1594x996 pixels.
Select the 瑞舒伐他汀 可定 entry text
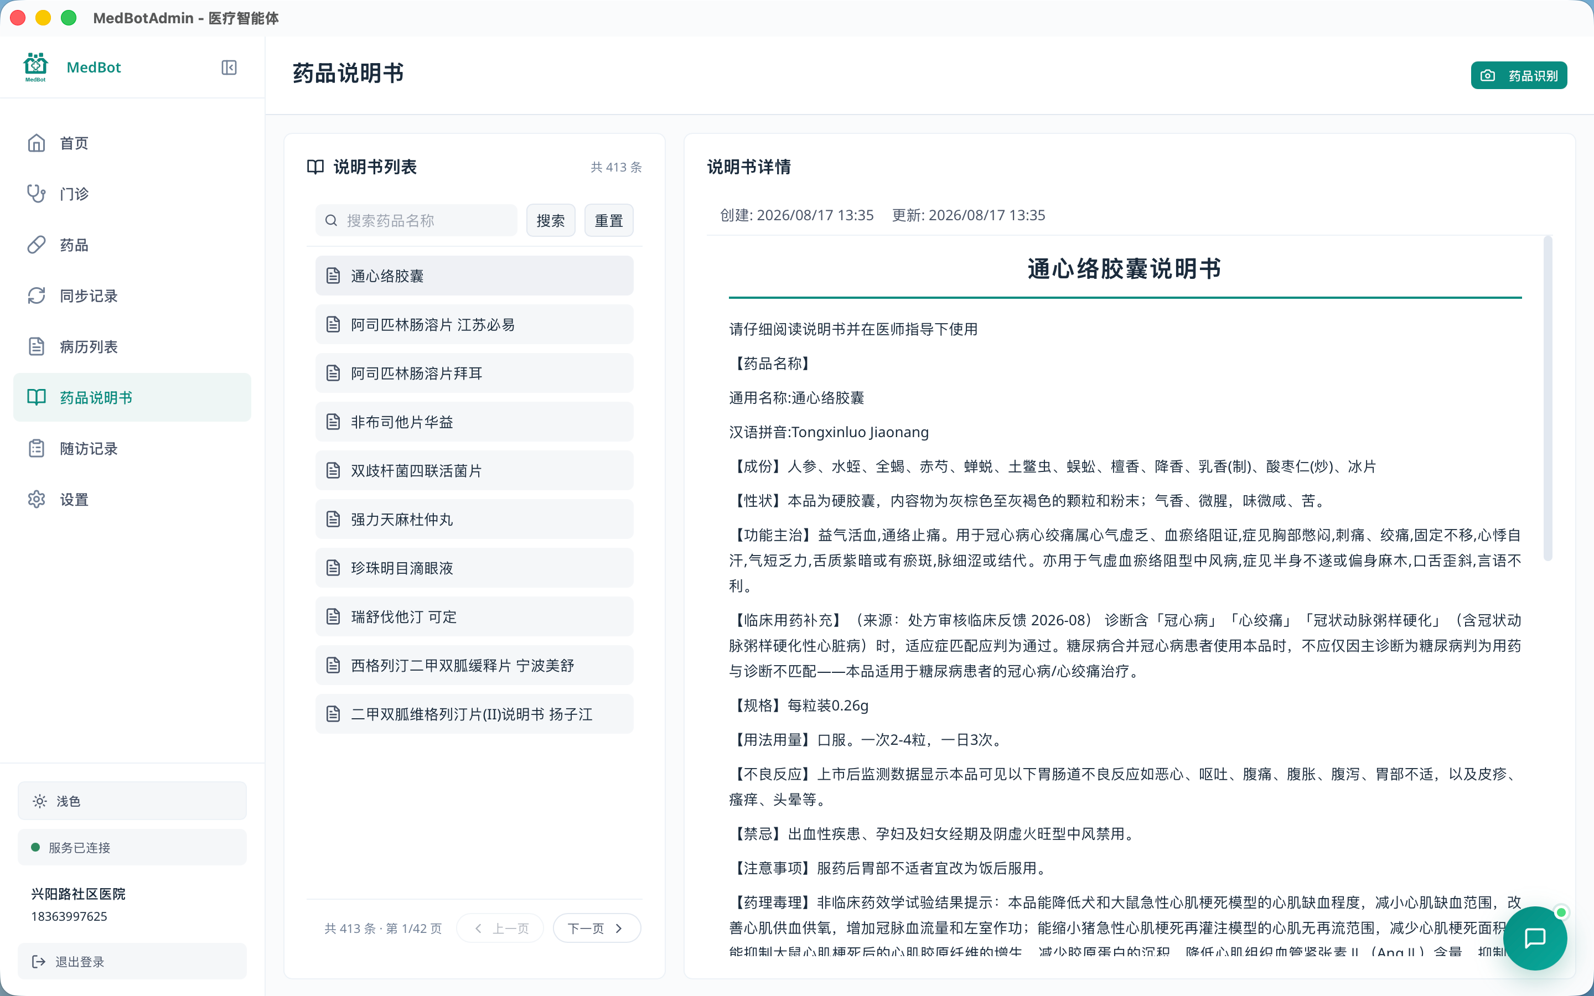coord(404,616)
